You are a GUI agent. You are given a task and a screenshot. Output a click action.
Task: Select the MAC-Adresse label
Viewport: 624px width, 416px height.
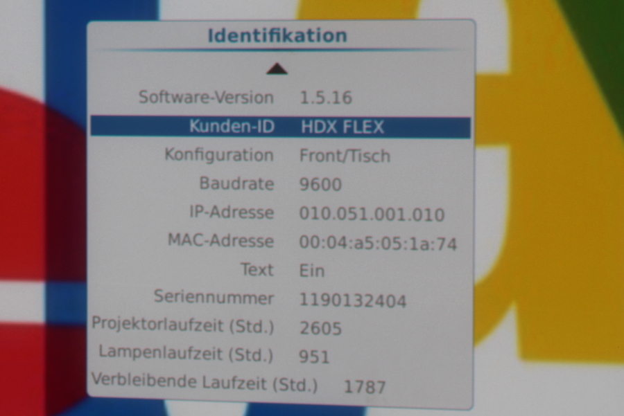point(221,241)
